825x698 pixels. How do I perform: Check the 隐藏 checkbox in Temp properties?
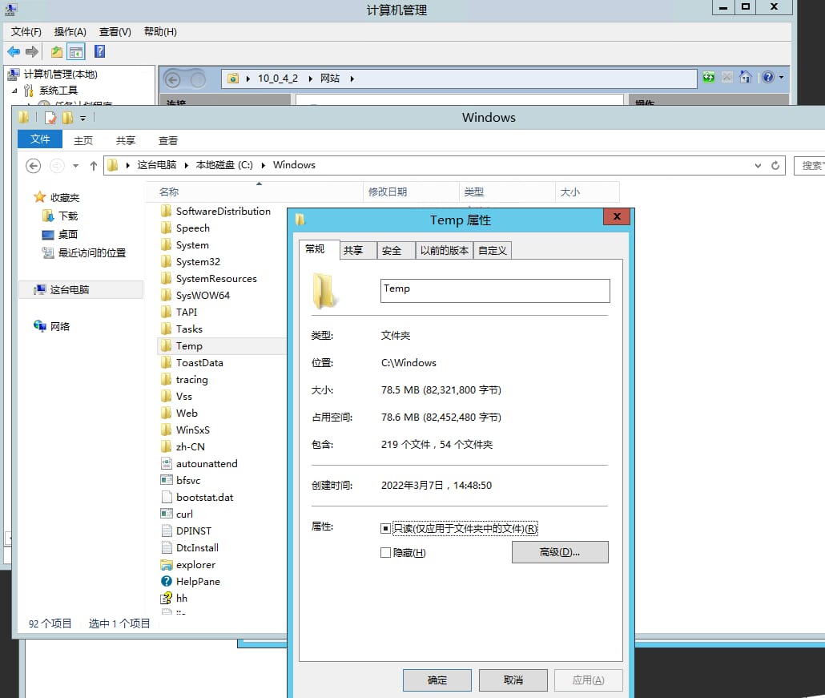coord(384,552)
